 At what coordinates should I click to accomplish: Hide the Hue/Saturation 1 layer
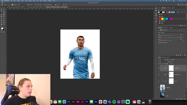tap(159, 75)
